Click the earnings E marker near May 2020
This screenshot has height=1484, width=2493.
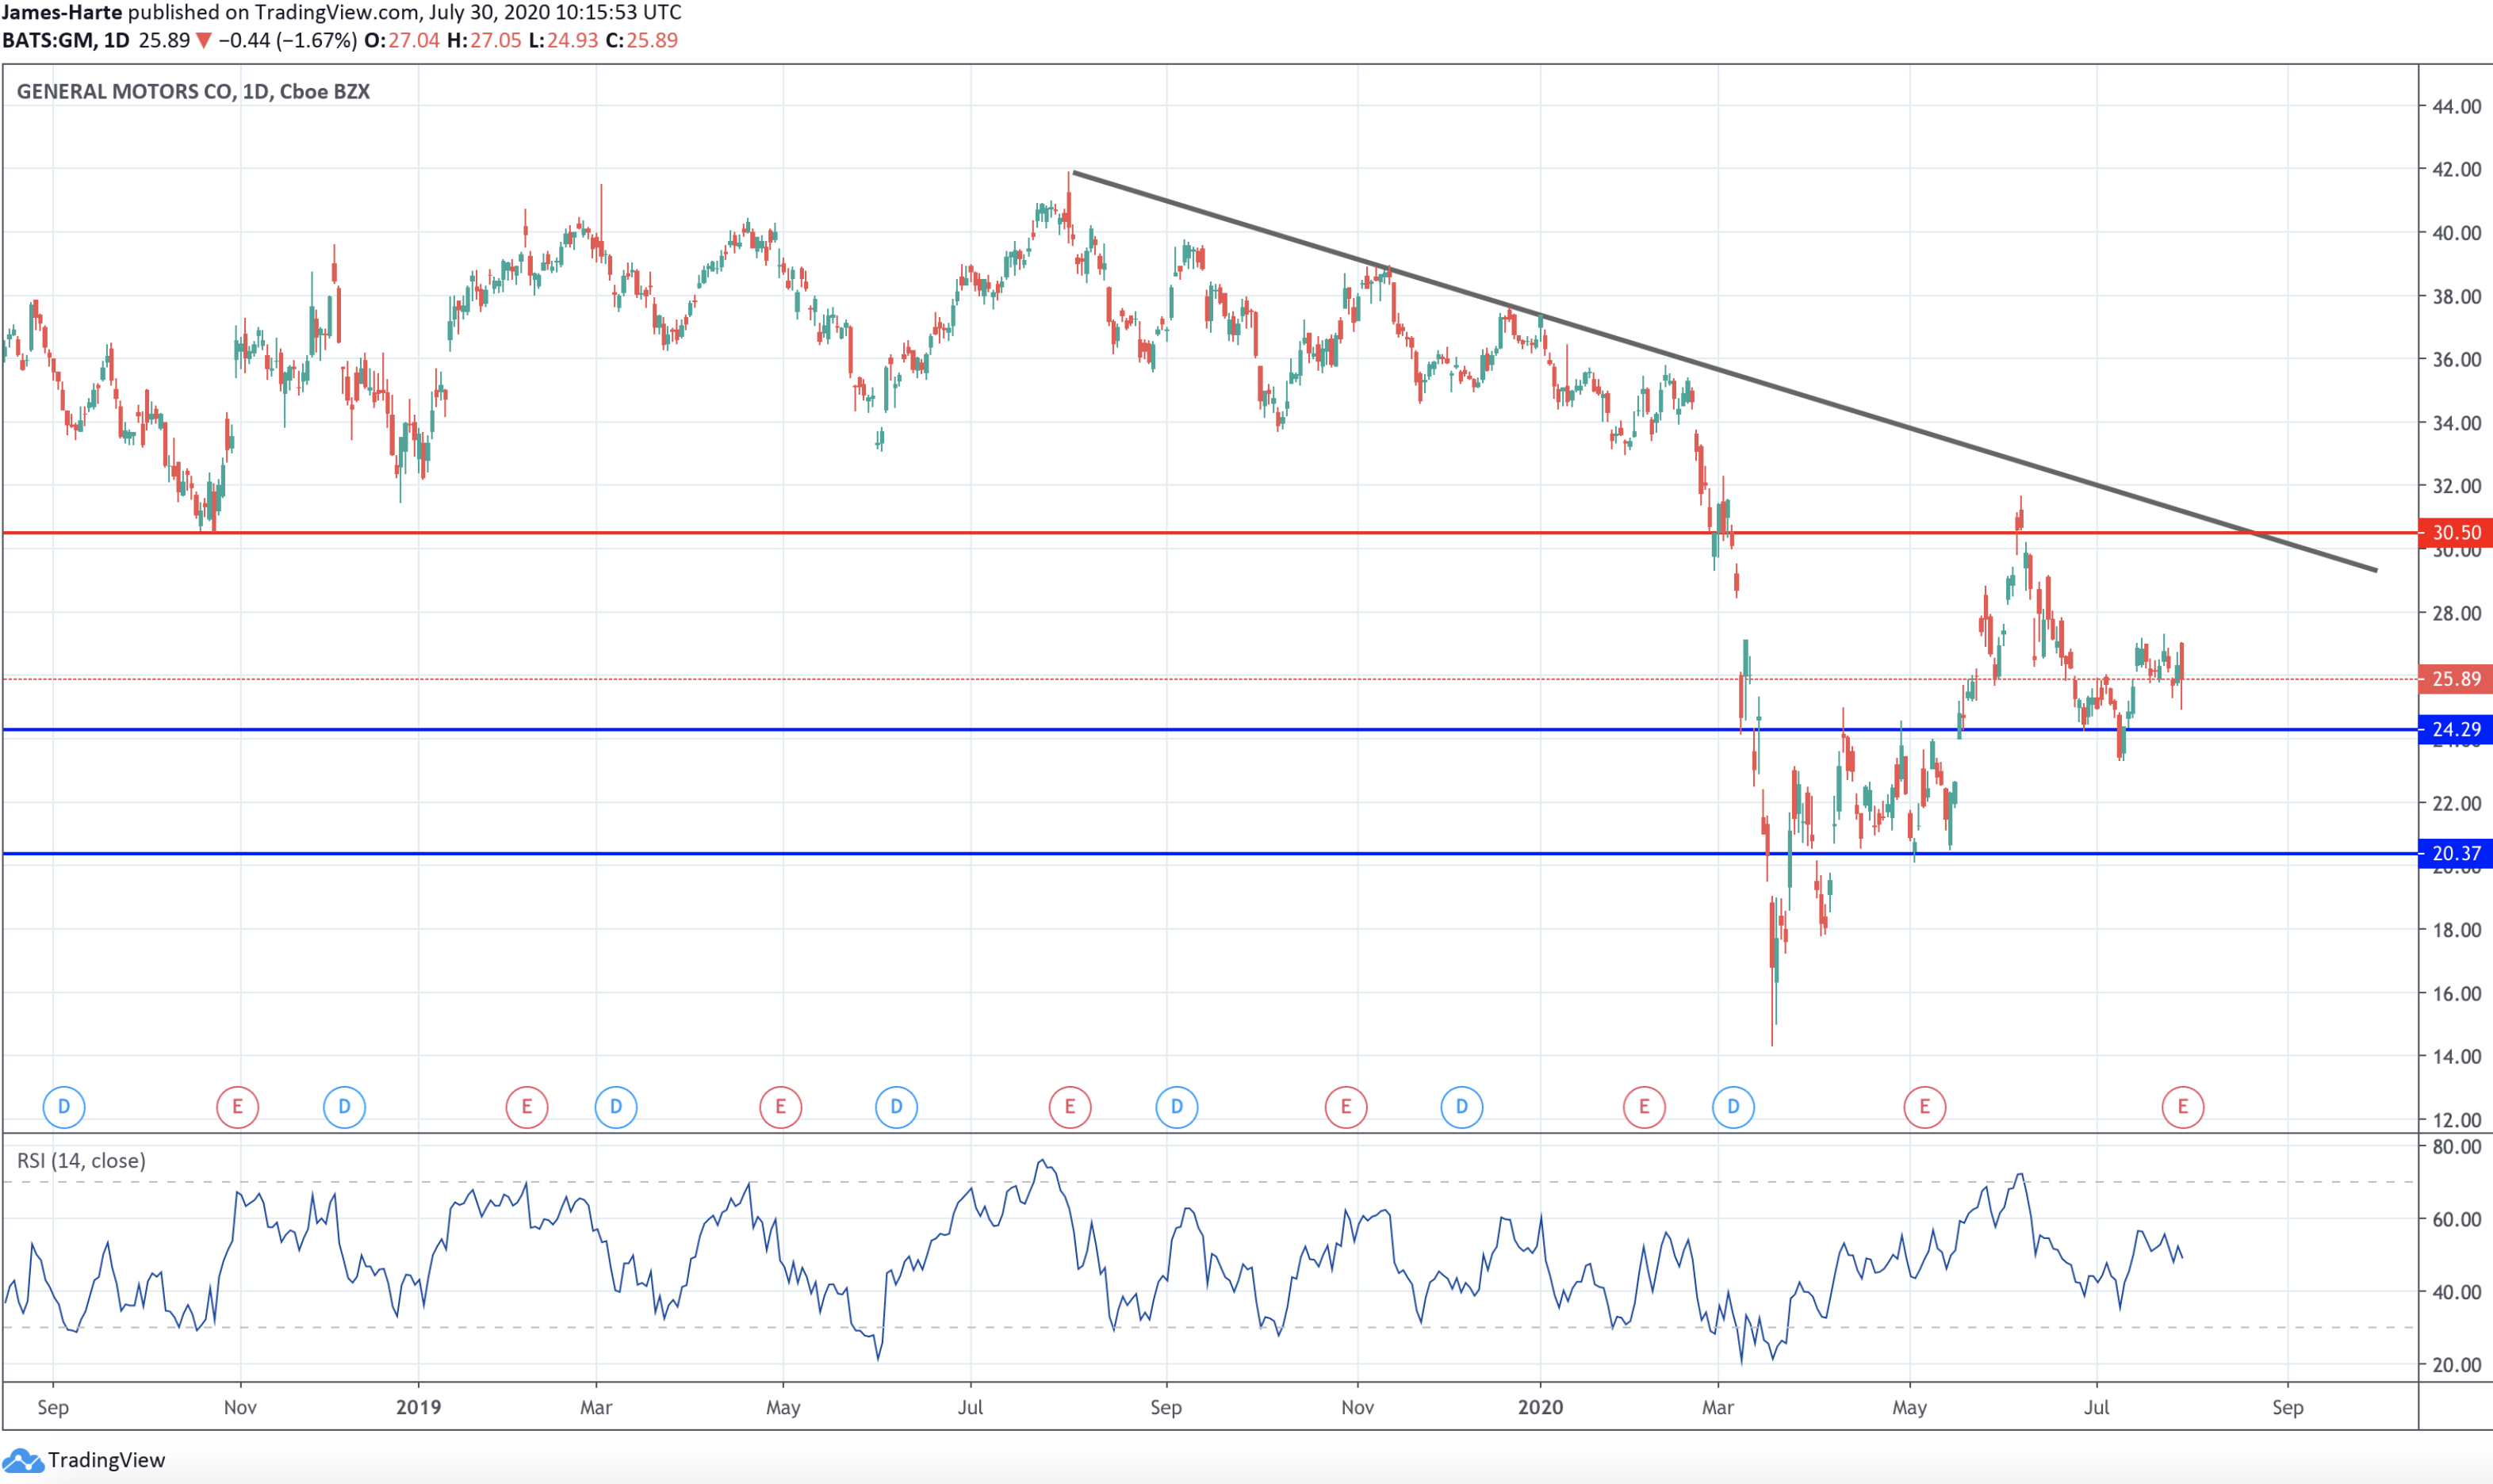(1924, 1107)
